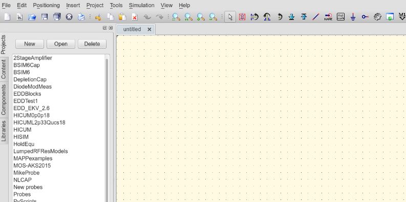Redo the last undone action
Viewport: 406px width, 202px height.
[x=160, y=17]
